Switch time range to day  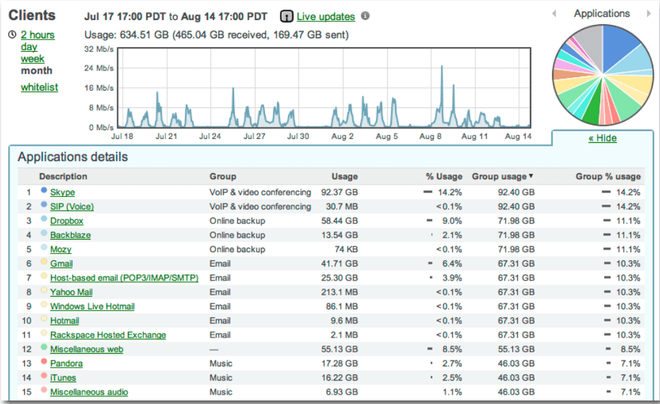[29, 47]
